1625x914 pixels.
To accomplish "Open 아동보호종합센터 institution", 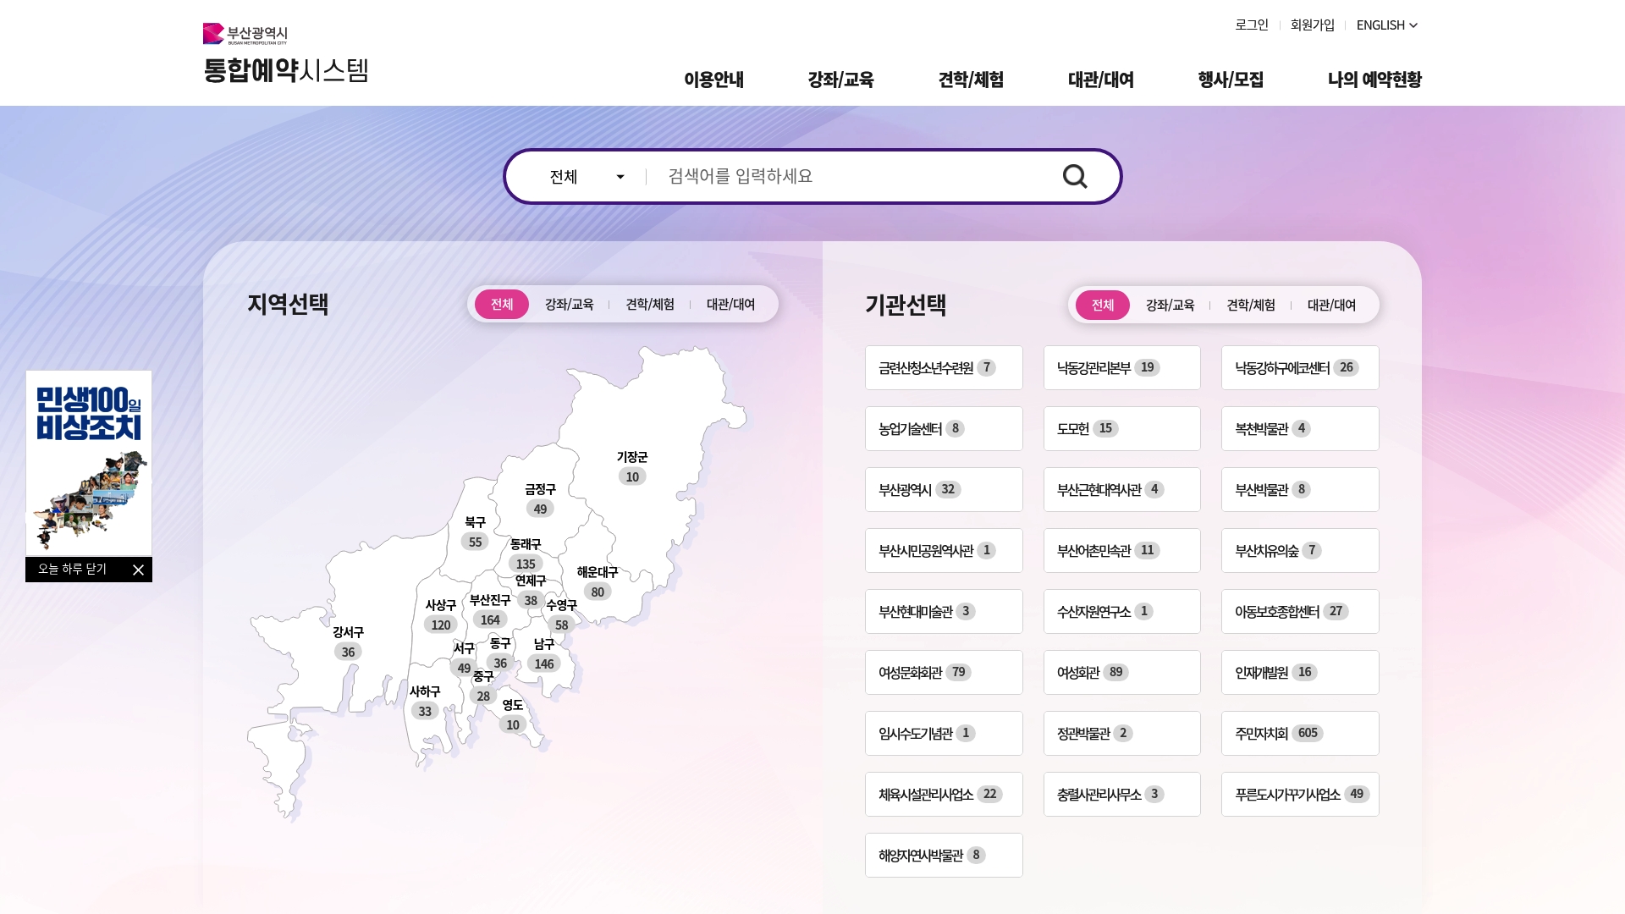I will pyautogui.click(x=1300, y=611).
